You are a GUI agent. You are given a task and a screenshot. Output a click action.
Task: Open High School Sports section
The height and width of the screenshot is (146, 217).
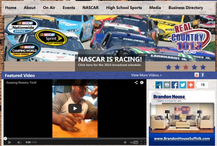[124, 8]
